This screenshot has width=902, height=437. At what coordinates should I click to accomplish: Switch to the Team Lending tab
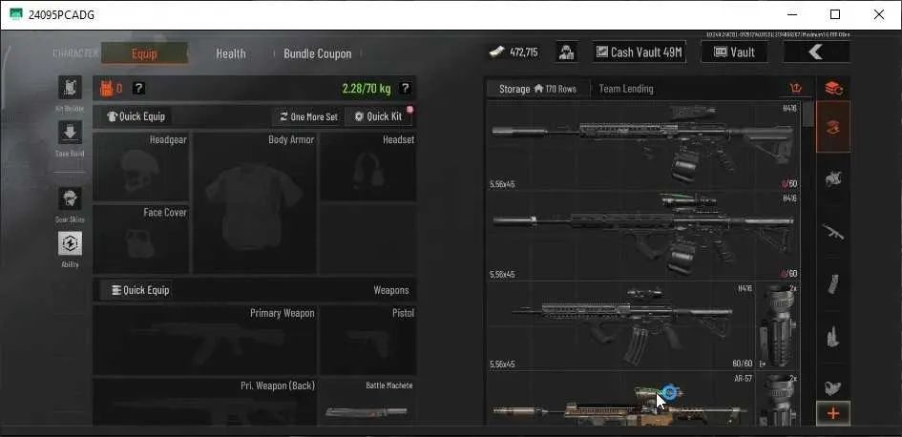coord(626,89)
